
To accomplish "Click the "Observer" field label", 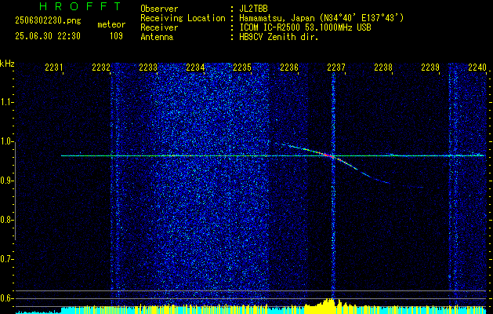I will pos(159,9).
